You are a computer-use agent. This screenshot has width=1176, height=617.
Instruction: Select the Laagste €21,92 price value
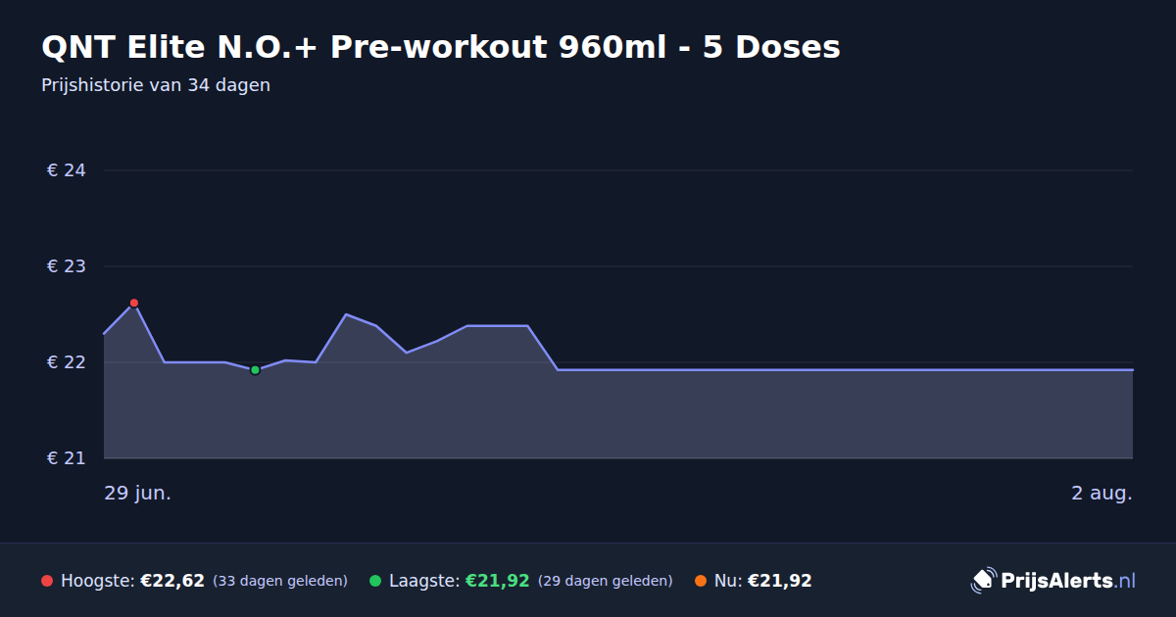[497, 581]
